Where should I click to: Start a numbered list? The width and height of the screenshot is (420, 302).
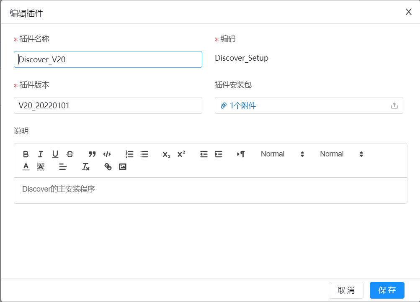click(x=129, y=154)
